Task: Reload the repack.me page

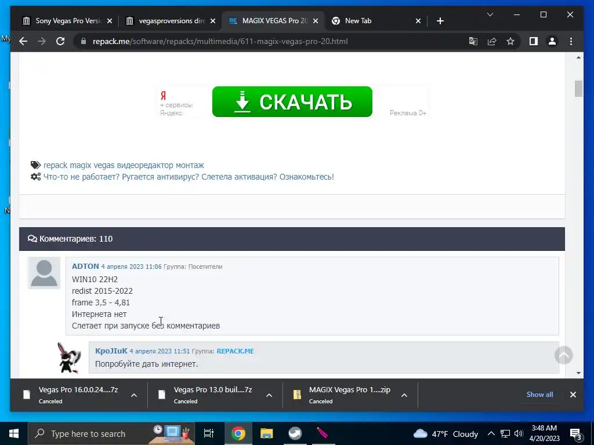Action: 60,41
